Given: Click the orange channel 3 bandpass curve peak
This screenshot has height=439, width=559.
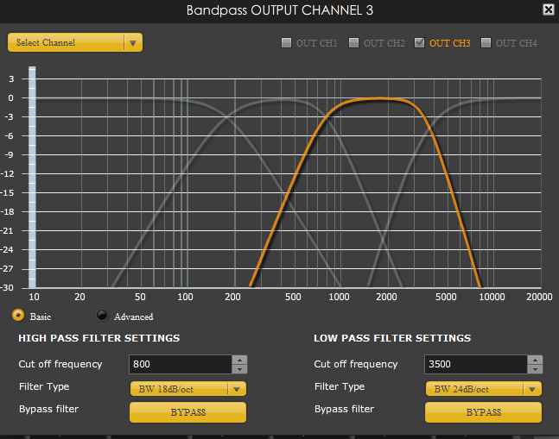Looking at the screenshot, I should [379, 98].
